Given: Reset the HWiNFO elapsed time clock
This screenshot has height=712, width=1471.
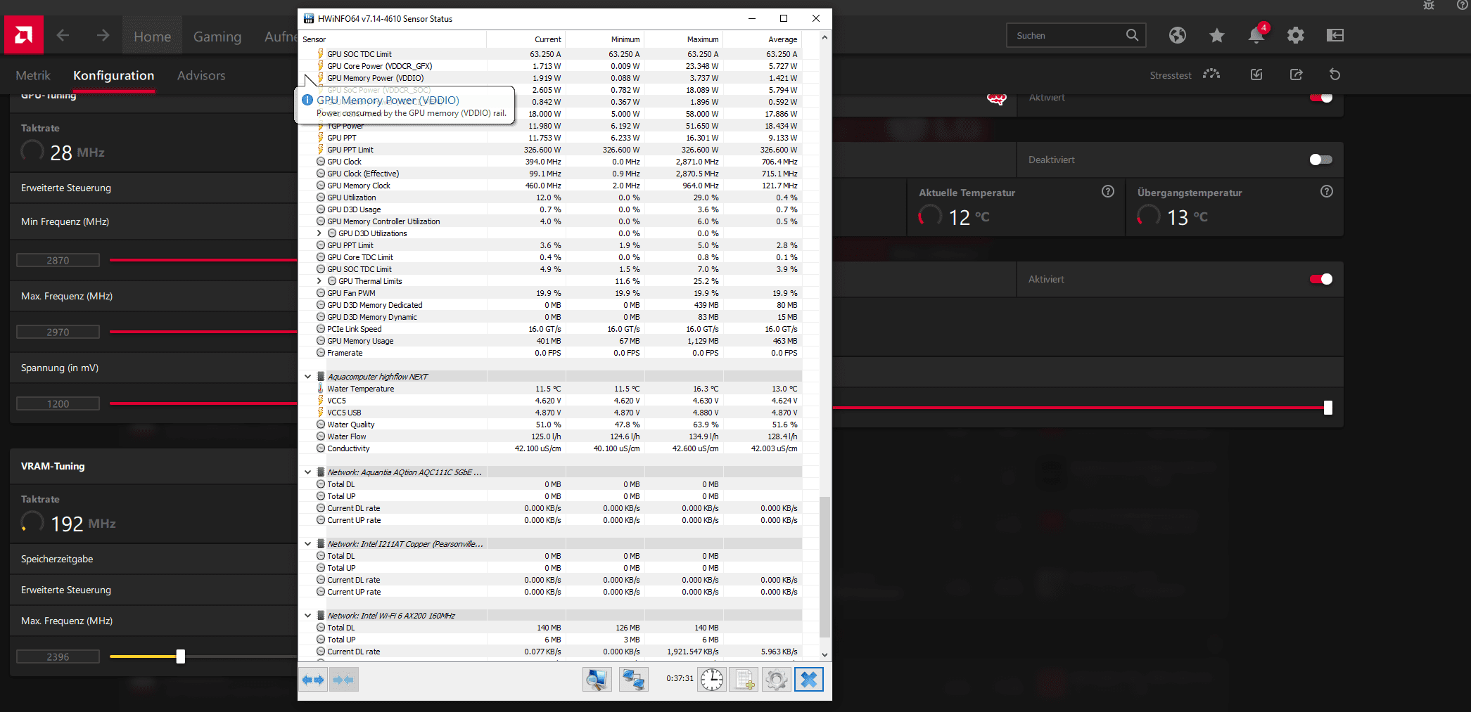Looking at the screenshot, I should click(x=711, y=680).
